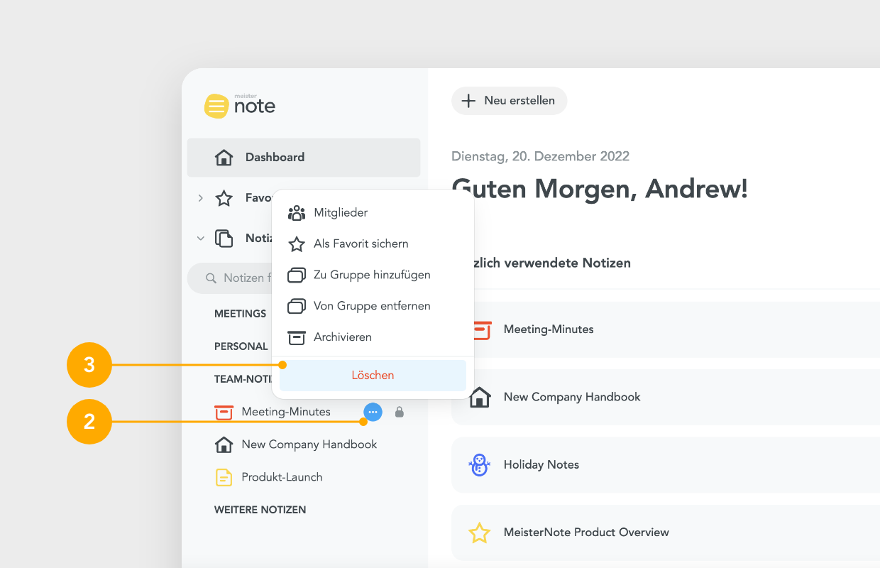Click the house icon of New Company Handbook in sidebar
Viewport: 880px width, 568px height.
coord(224,444)
